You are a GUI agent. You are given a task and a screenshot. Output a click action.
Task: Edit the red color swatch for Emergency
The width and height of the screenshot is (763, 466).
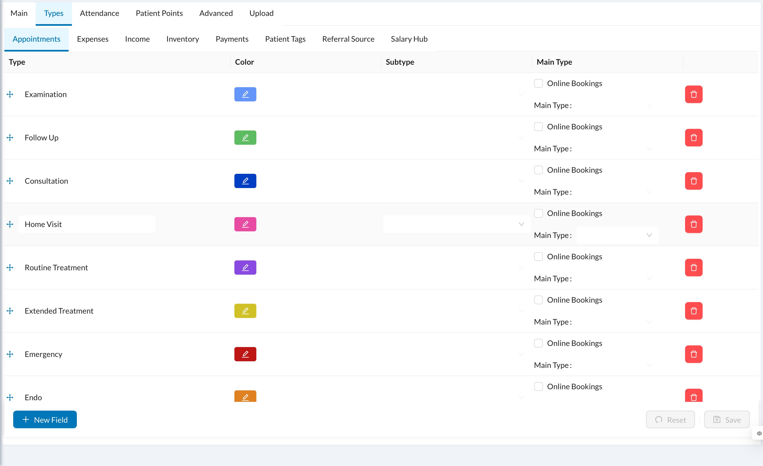[x=245, y=354]
